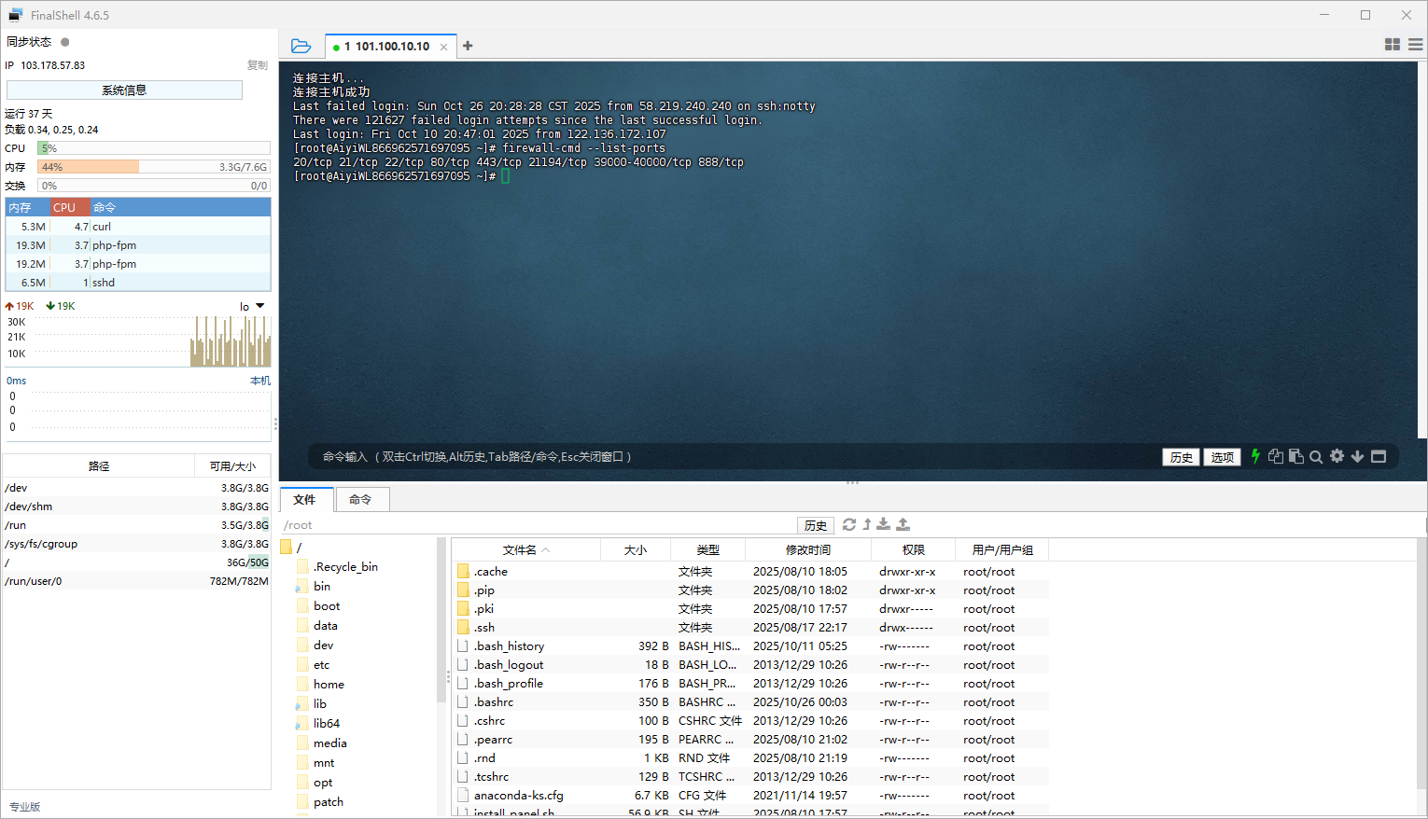Open terminal settings via the gear icon

pyautogui.click(x=1337, y=456)
